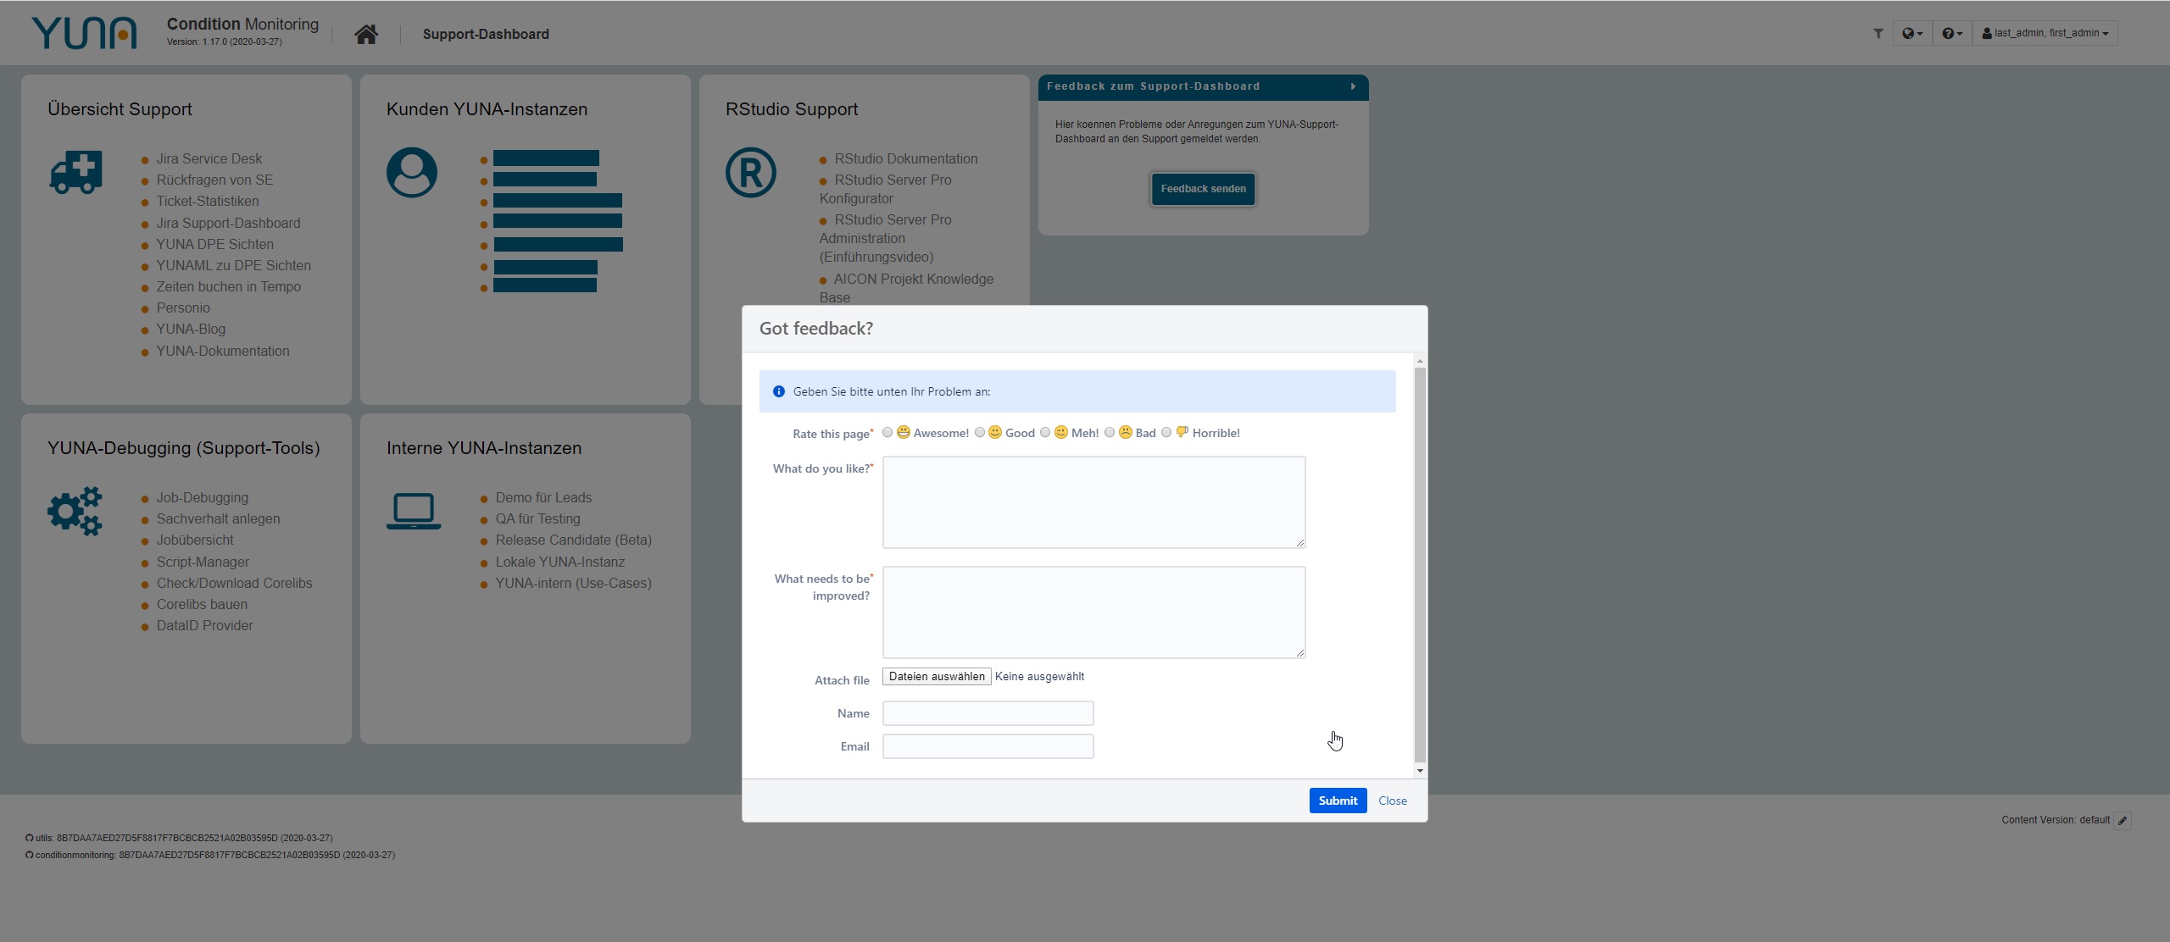Image resolution: width=2170 pixels, height=942 pixels.
Task: Click the Email input field
Action: pos(988,746)
